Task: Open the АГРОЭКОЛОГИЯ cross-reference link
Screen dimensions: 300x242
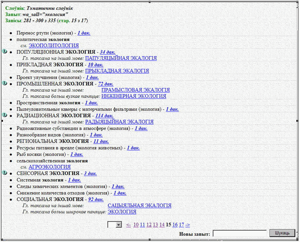Action: (x=50, y=167)
